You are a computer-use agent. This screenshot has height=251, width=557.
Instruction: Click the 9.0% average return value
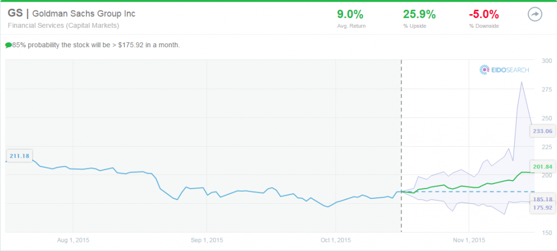click(350, 14)
